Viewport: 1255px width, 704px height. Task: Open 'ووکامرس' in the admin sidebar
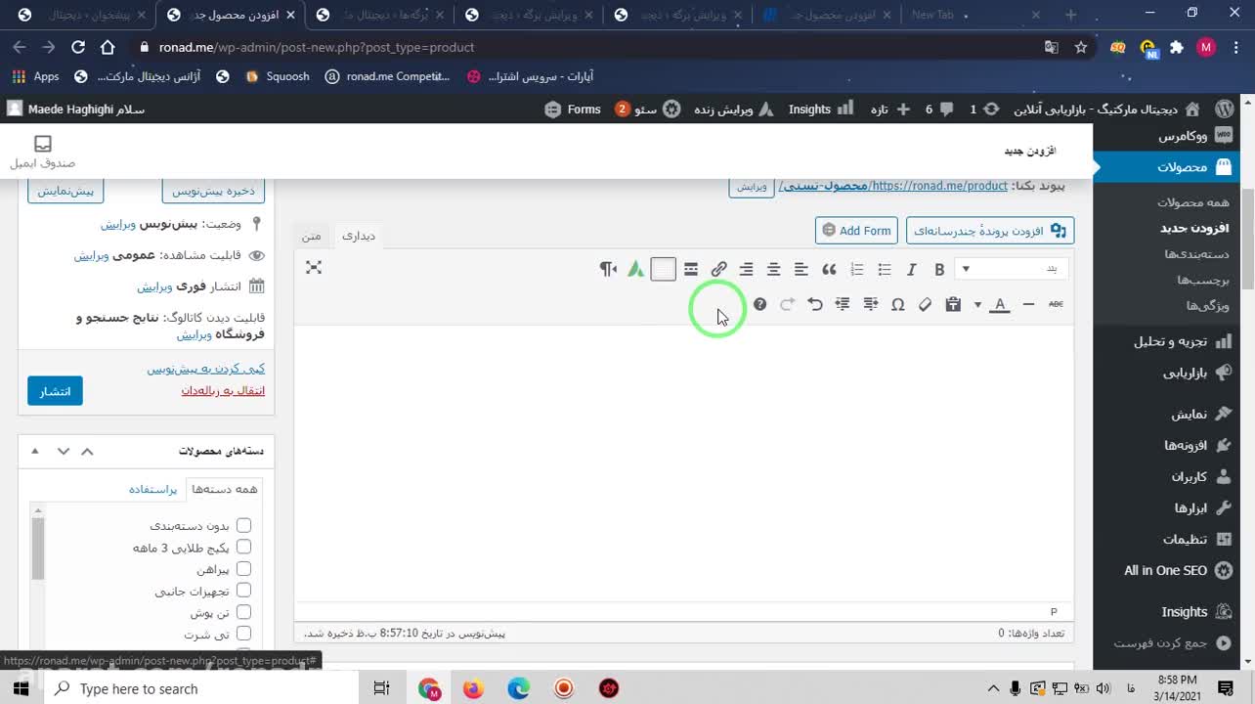pos(1183,136)
